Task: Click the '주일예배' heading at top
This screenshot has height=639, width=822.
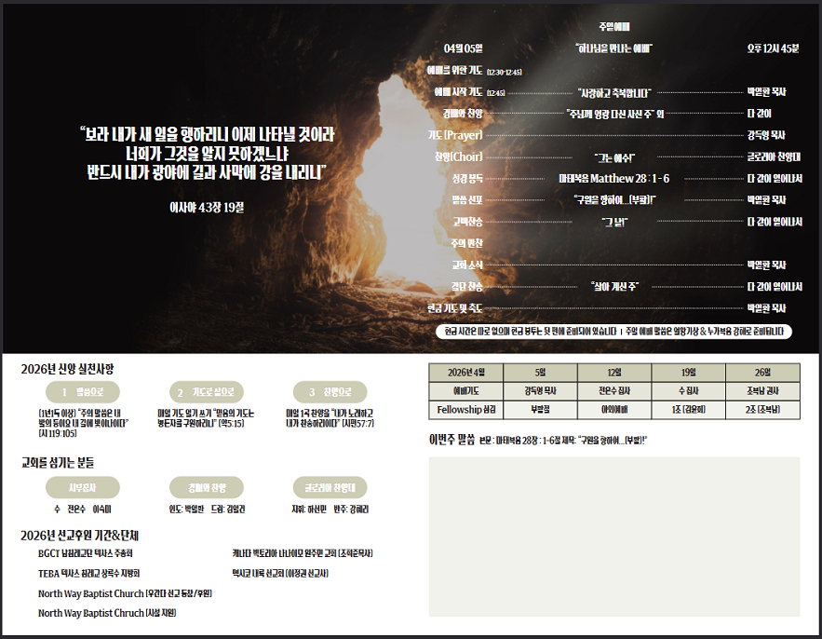Action: point(613,26)
